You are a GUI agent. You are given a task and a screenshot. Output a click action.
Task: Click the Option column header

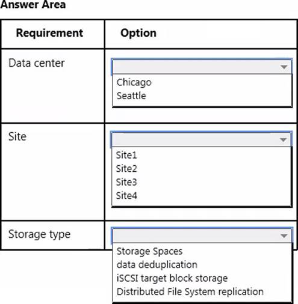(138, 33)
